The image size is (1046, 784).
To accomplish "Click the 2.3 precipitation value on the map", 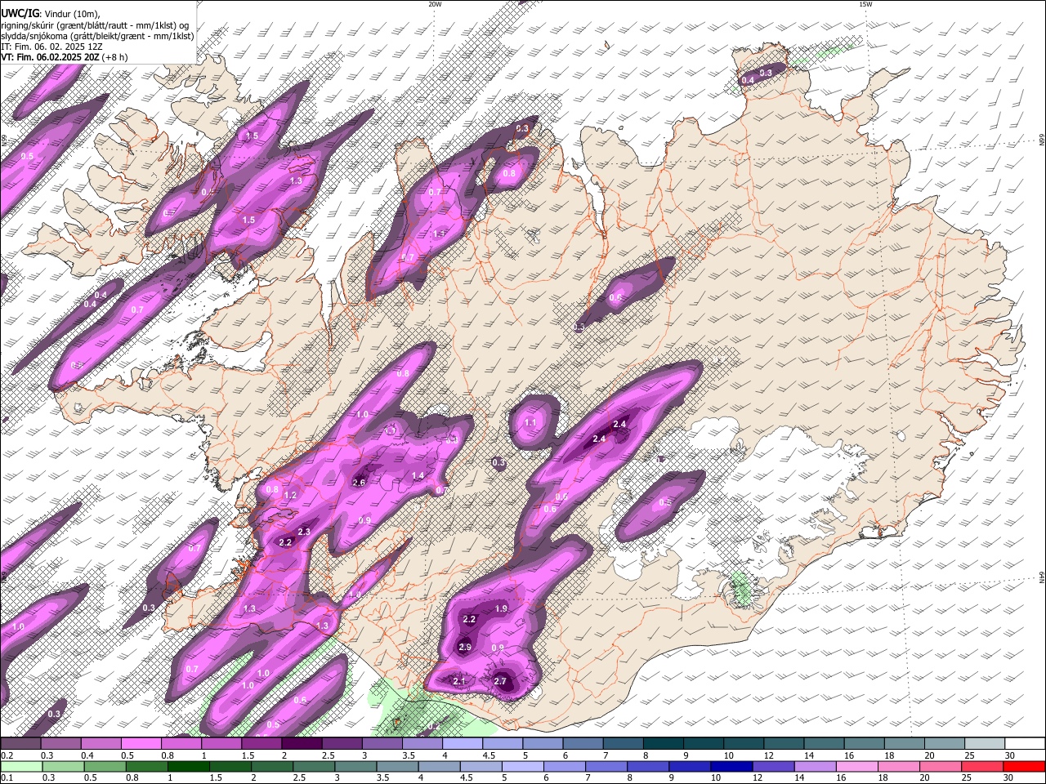I will pyautogui.click(x=304, y=532).
